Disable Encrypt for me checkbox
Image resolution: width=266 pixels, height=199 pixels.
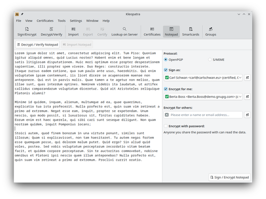pos(166,89)
